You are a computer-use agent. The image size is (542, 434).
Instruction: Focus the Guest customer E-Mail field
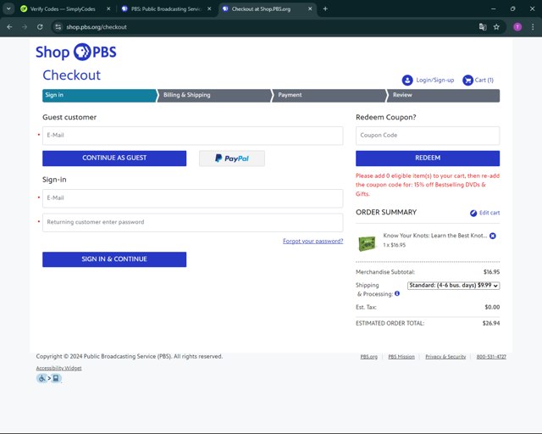point(193,136)
